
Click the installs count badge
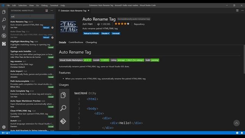point(101,60)
